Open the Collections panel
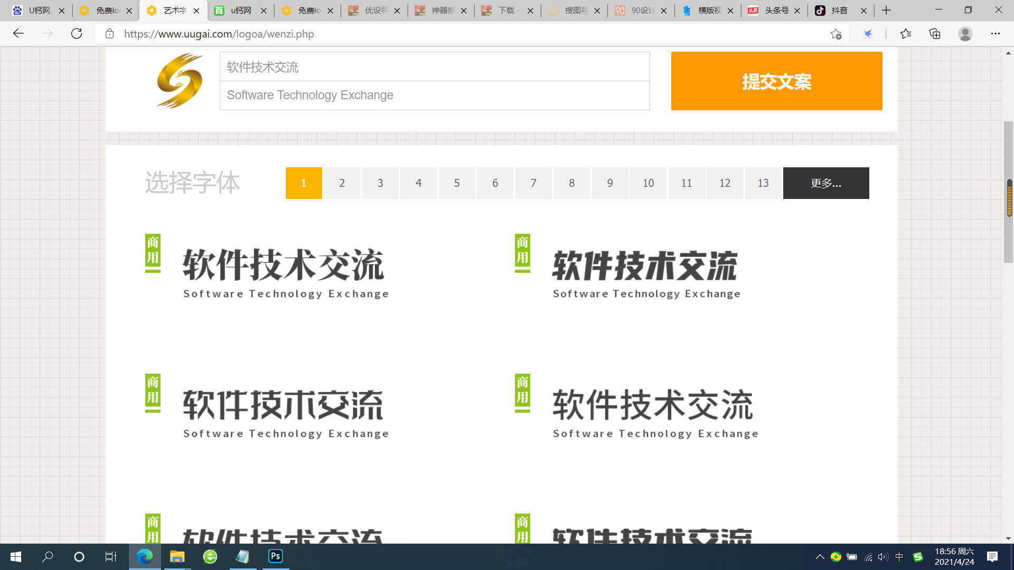The width and height of the screenshot is (1014, 570). (x=934, y=33)
